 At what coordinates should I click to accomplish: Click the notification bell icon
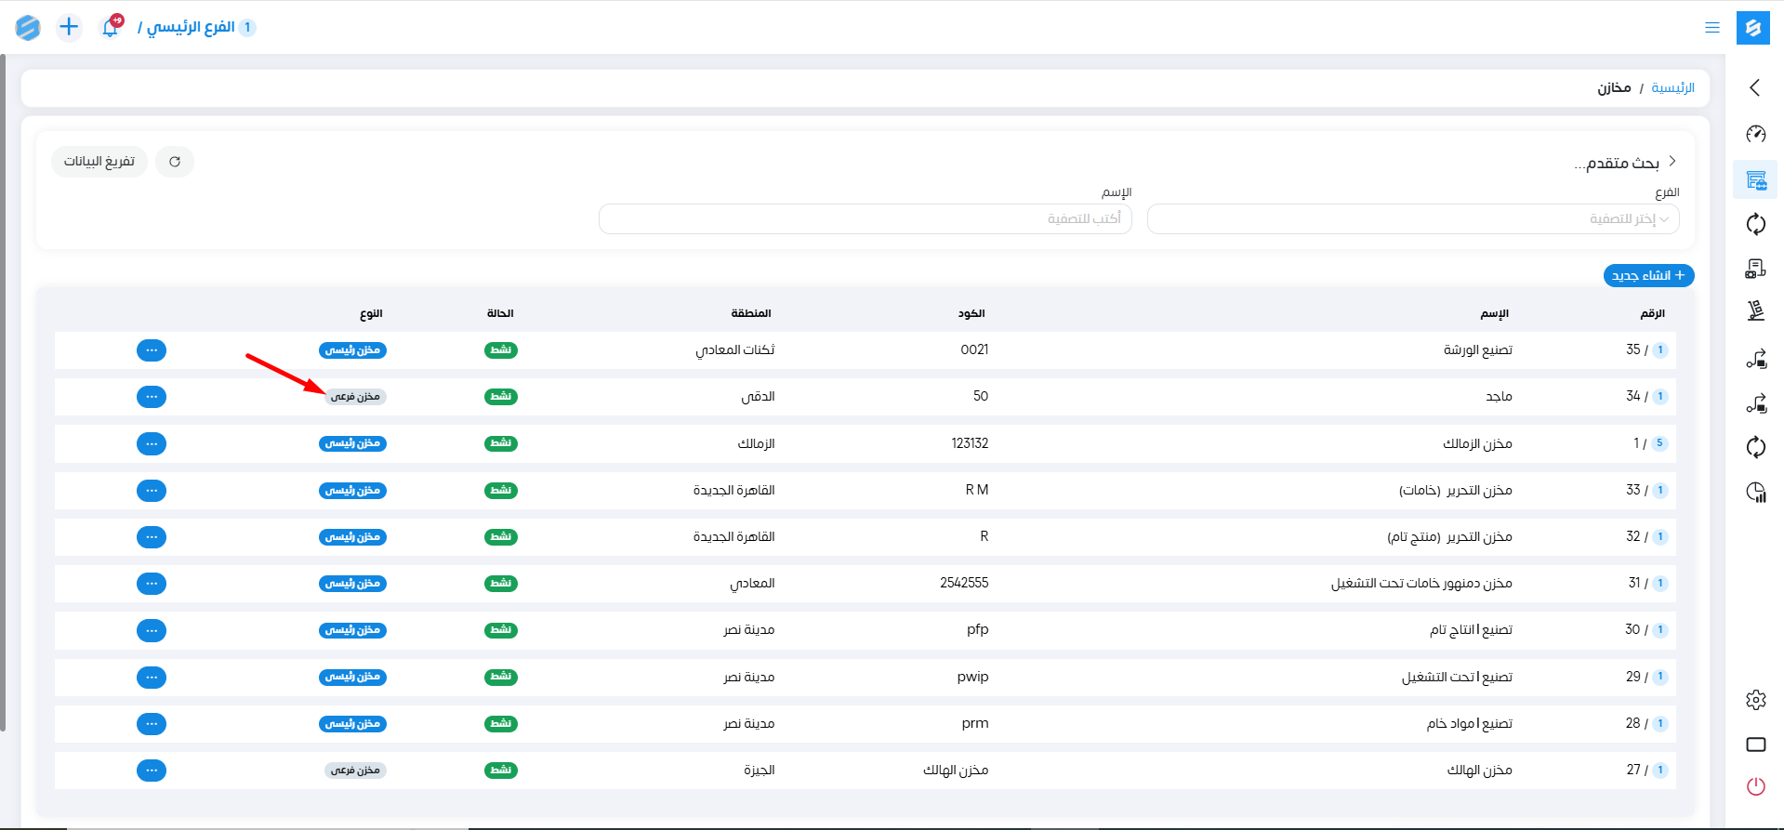click(x=110, y=28)
